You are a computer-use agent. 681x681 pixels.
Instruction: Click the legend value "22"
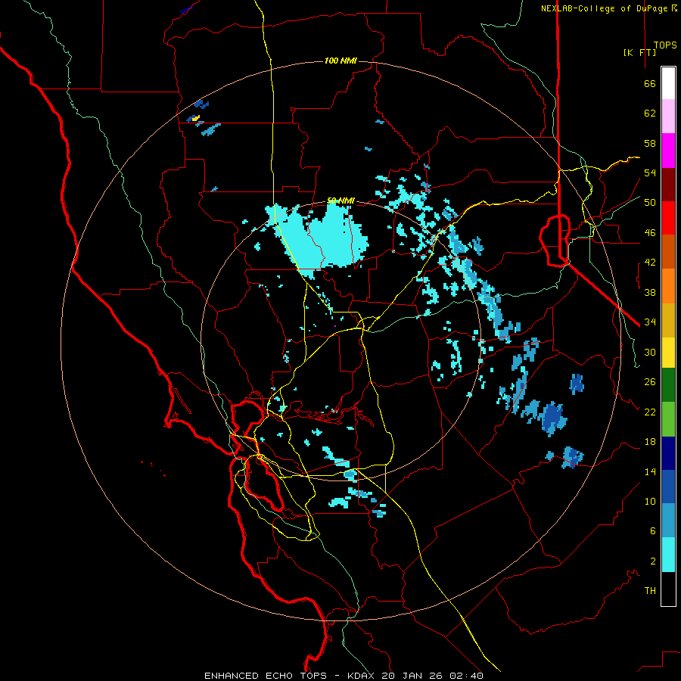[650, 412]
